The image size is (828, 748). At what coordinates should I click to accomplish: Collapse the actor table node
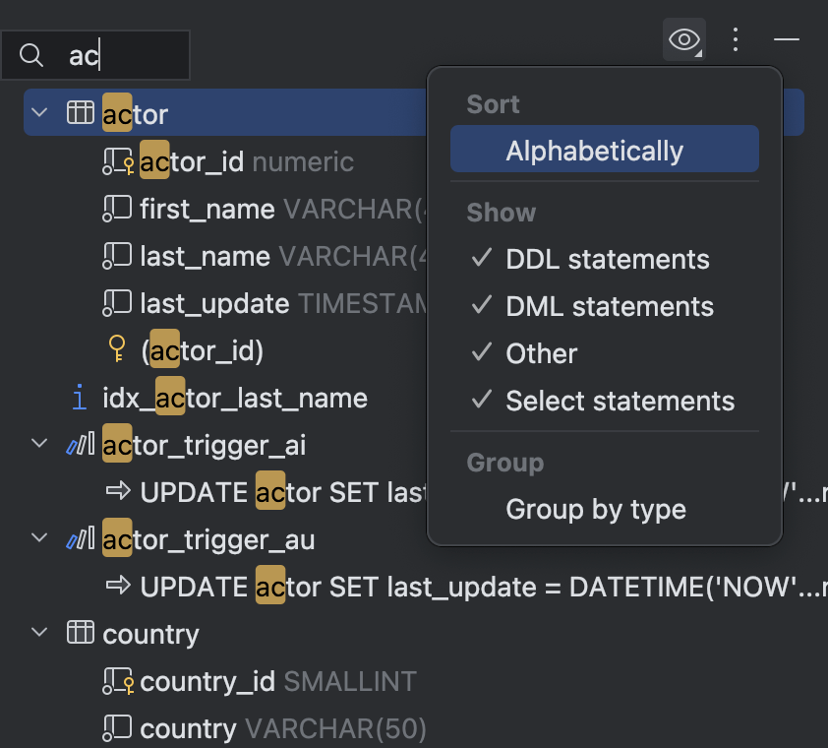pyautogui.click(x=38, y=112)
